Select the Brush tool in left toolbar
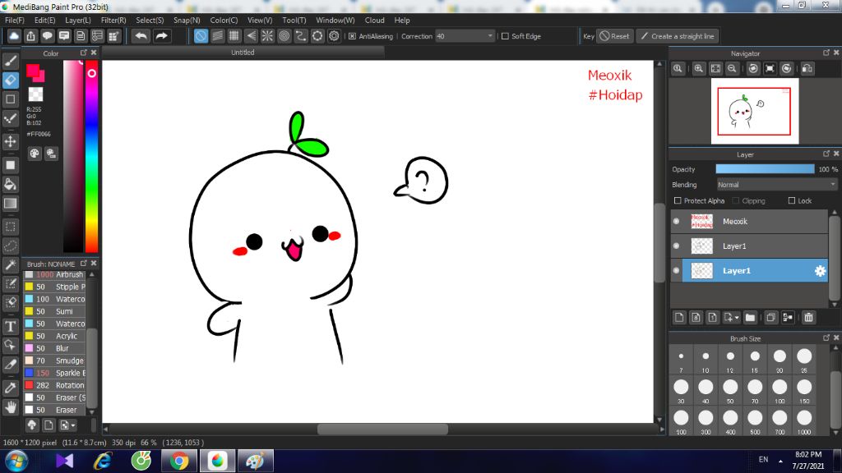842x473 pixels. pyautogui.click(x=10, y=61)
